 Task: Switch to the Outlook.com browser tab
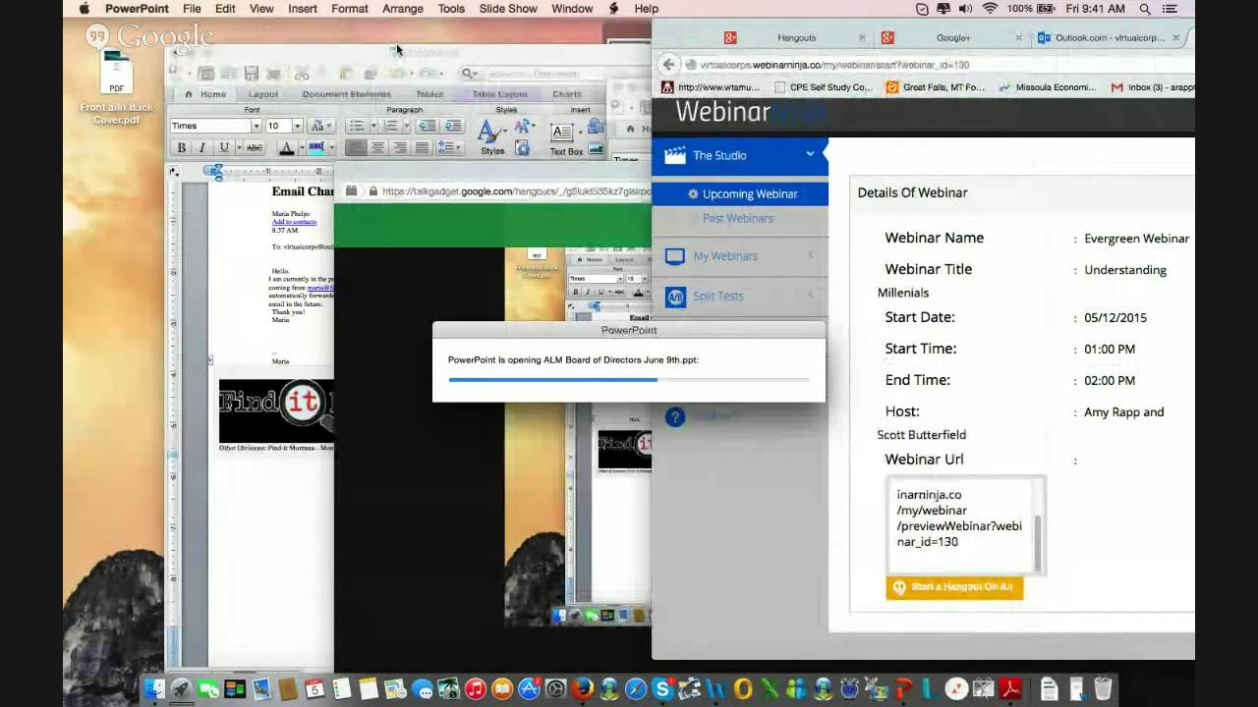1109,37
